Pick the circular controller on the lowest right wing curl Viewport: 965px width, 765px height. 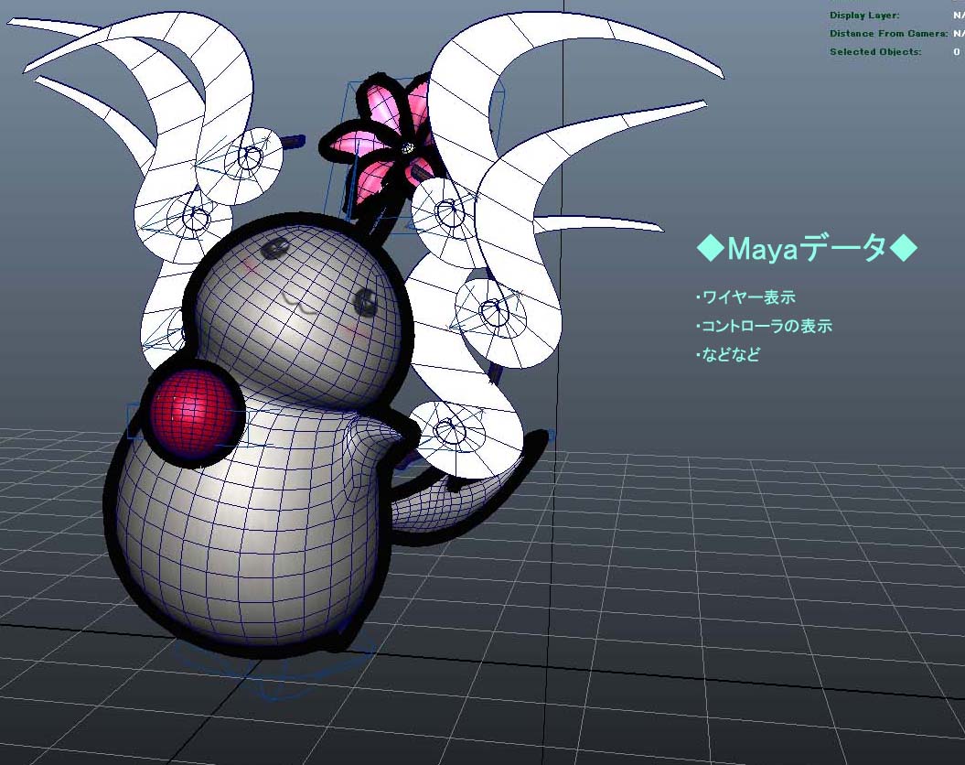pos(455,426)
